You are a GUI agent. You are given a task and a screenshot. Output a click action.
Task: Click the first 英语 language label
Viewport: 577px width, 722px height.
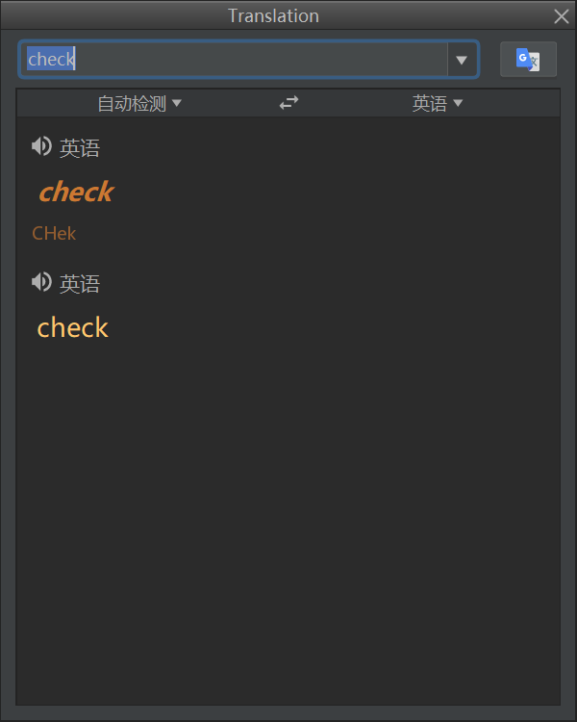coord(80,148)
